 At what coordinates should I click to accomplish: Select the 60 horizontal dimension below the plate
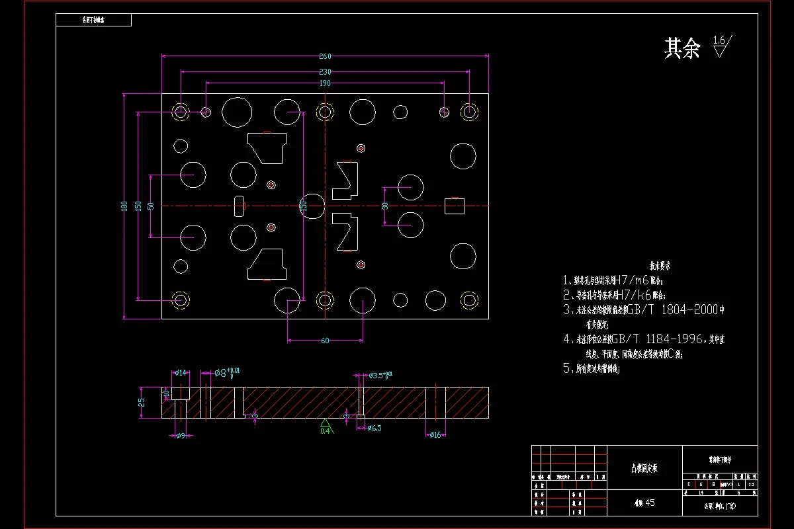point(325,341)
